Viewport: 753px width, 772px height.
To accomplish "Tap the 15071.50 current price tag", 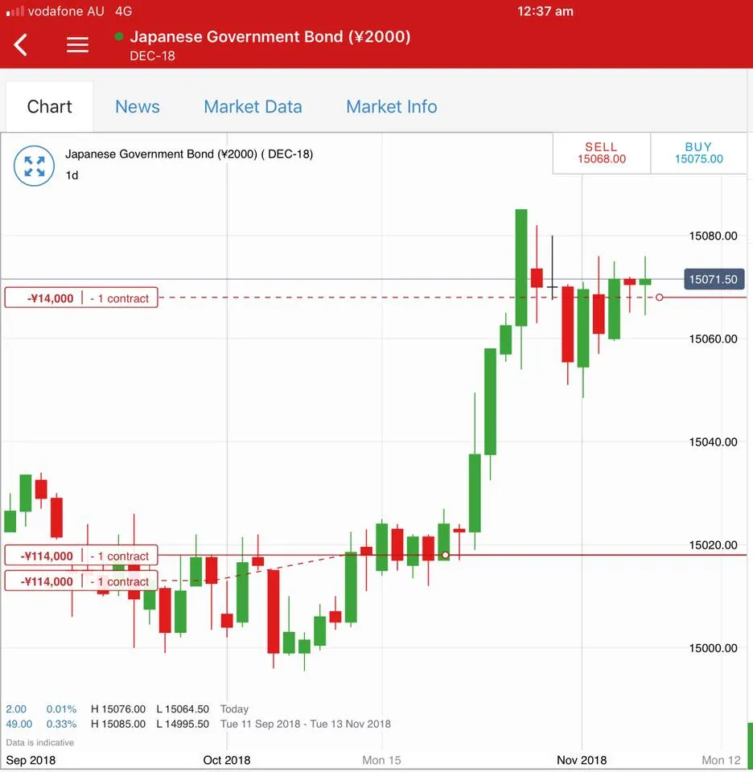I will coord(714,279).
